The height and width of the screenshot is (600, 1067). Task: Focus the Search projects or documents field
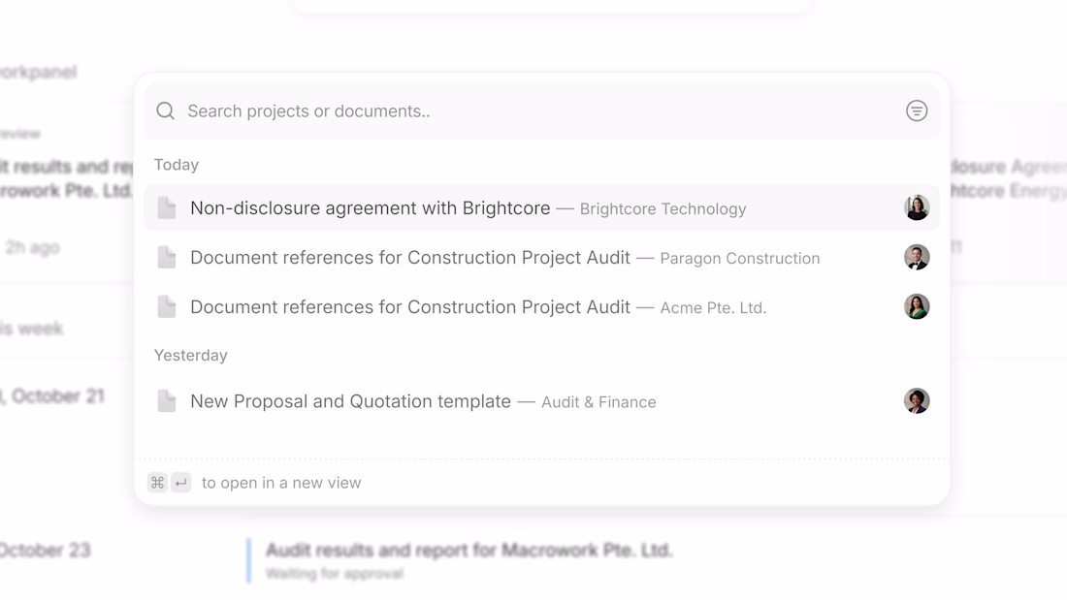pos(533,111)
